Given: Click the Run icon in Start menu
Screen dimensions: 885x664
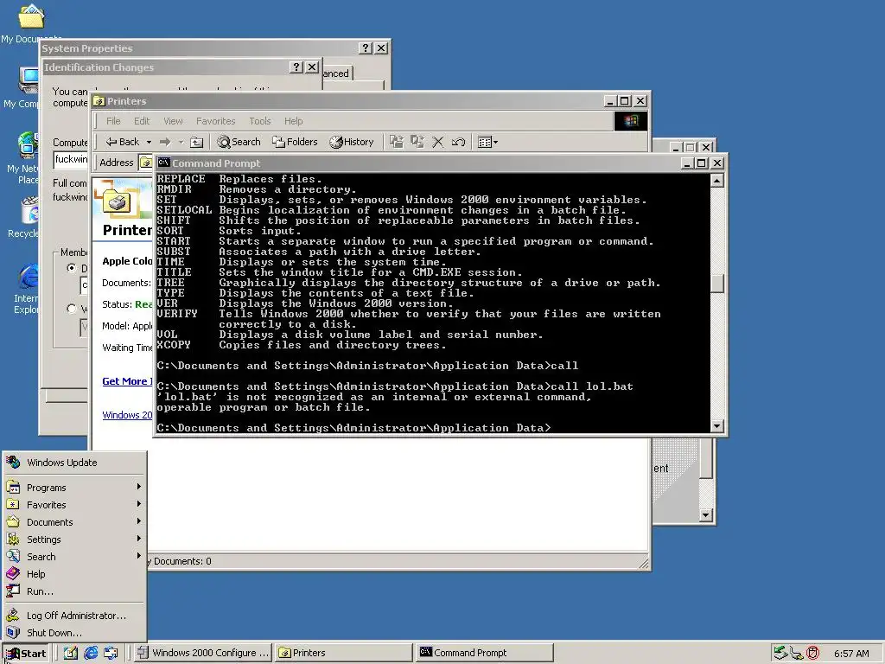Looking at the screenshot, I should [14, 591].
